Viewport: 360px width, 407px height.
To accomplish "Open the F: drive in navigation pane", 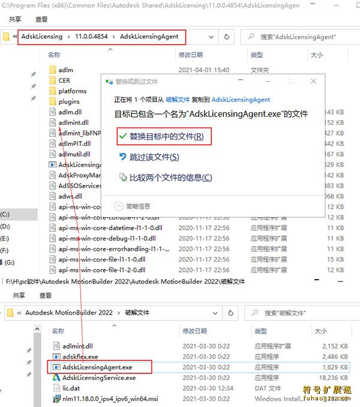I will pyautogui.click(x=4, y=250).
